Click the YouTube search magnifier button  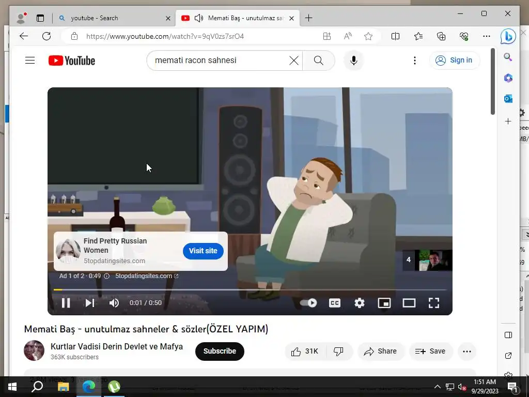pos(318,60)
